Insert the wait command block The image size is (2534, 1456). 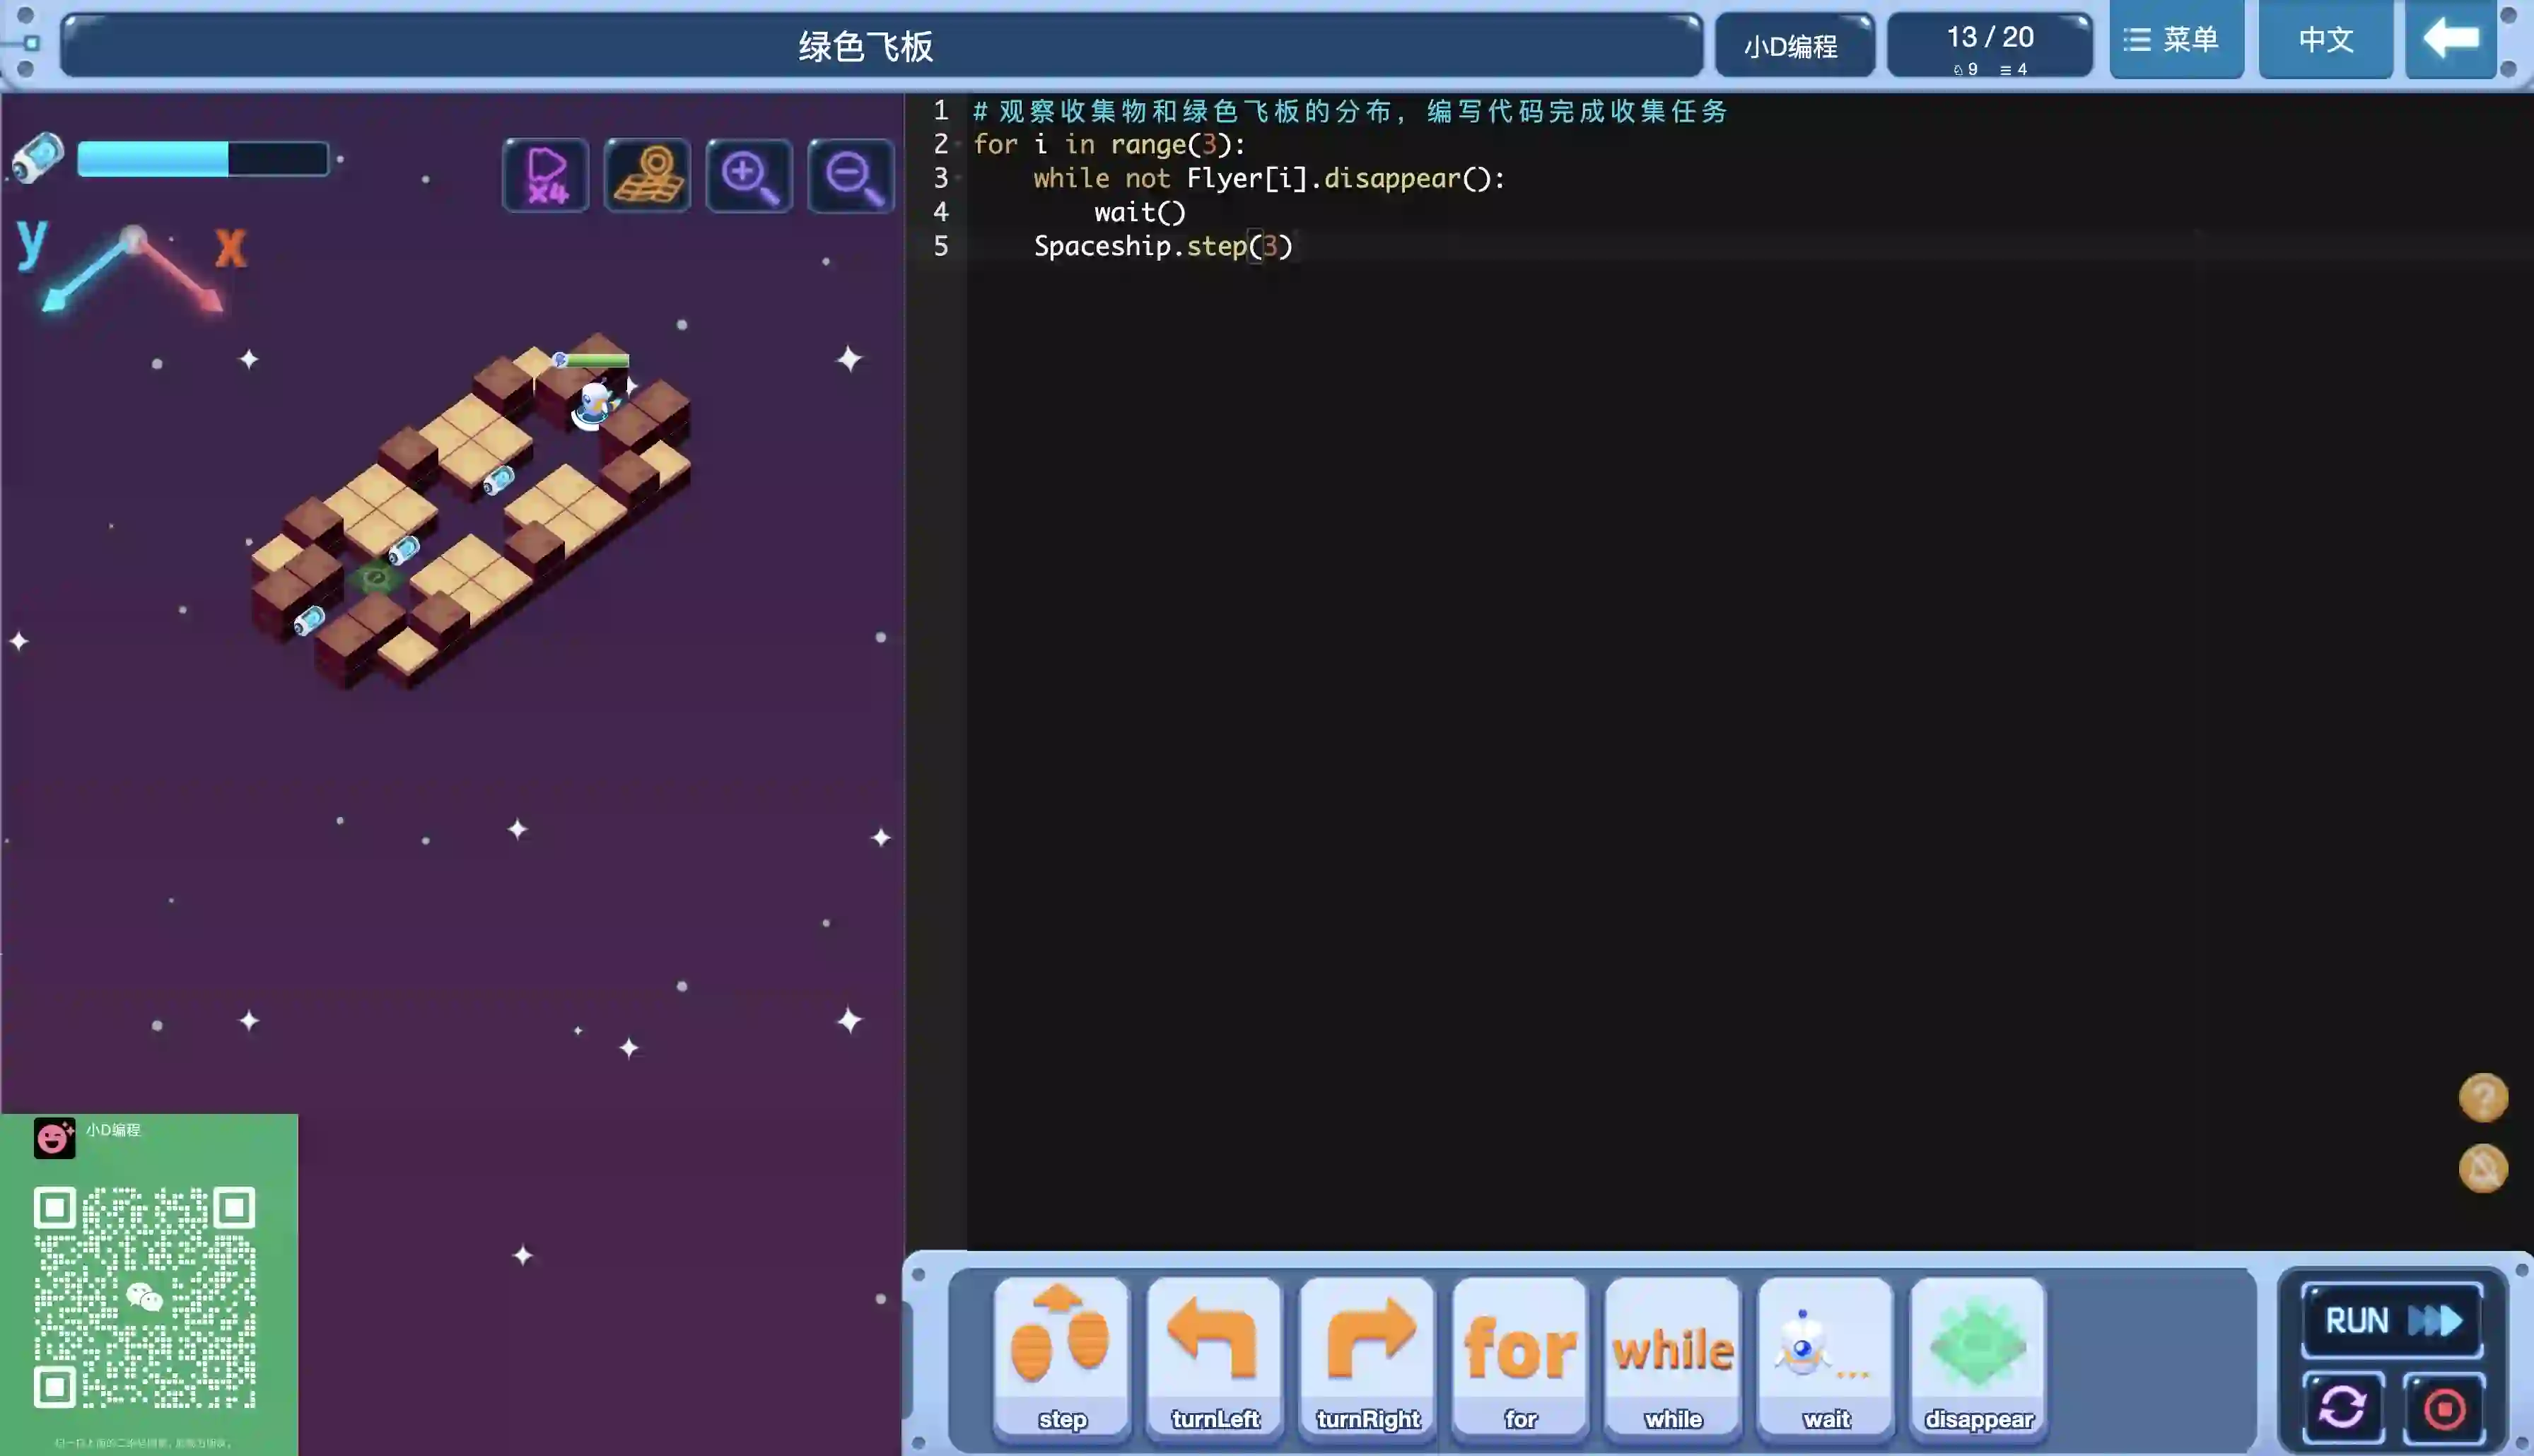tap(1826, 1356)
